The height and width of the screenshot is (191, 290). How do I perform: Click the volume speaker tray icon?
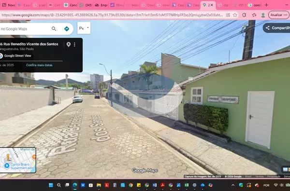click(281, 185)
